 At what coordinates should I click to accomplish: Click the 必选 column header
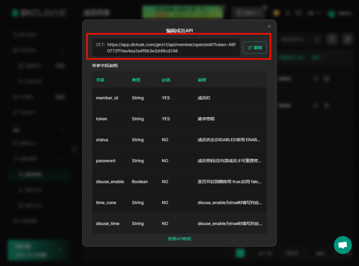pyautogui.click(x=166, y=80)
